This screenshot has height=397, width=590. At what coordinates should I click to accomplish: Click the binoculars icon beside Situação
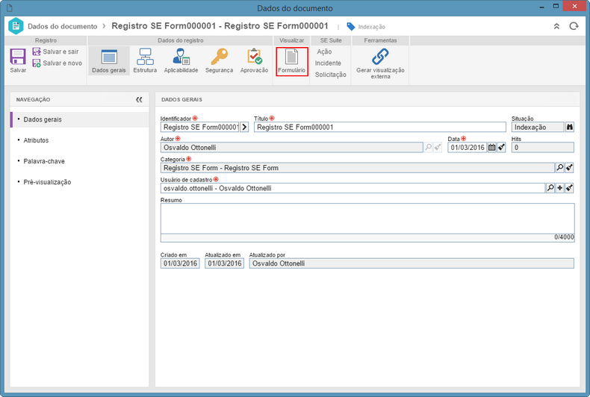(570, 127)
